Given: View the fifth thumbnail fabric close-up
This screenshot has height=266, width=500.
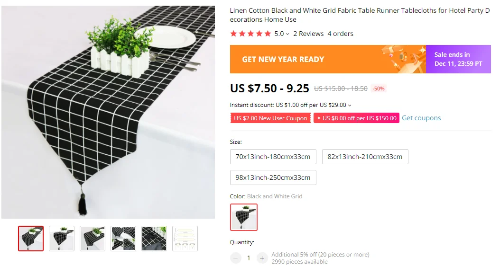Looking at the screenshot, I should tap(154, 239).
